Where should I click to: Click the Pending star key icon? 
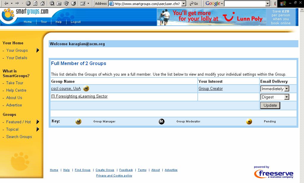[x=249, y=122]
